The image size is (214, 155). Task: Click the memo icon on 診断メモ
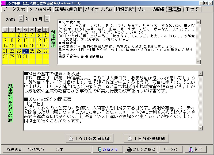100,149
